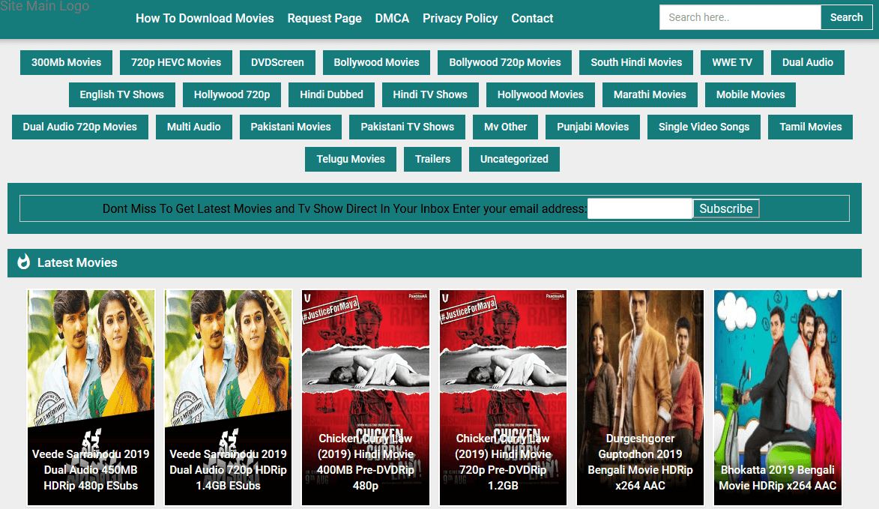Image resolution: width=879 pixels, height=509 pixels.
Task: Open the DMCA page
Action: click(392, 19)
